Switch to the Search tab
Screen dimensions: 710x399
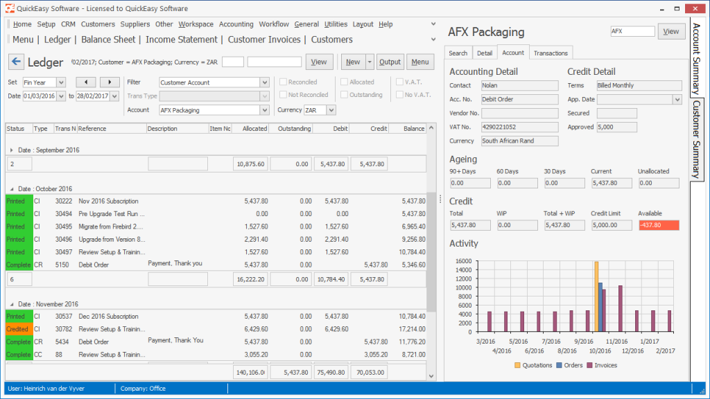458,53
